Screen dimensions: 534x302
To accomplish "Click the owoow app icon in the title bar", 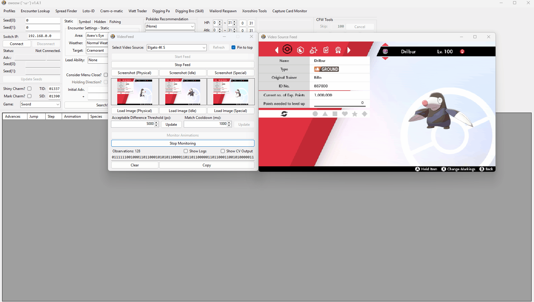I will point(4,3).
